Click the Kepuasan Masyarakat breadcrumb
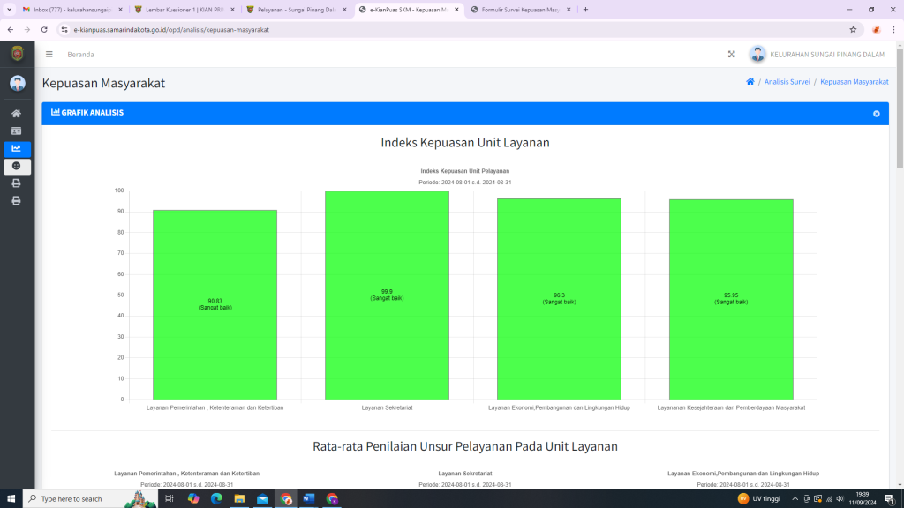904x508 pixels. point(854,82)
